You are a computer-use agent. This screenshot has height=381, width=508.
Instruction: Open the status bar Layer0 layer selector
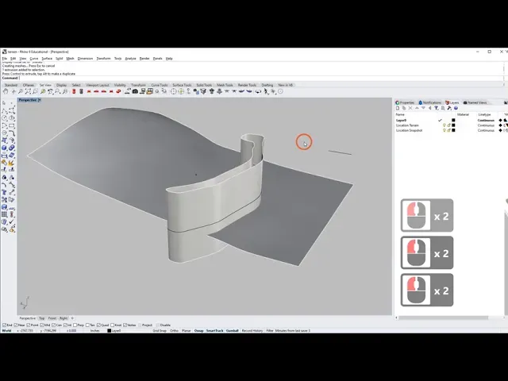coord(115,330)
